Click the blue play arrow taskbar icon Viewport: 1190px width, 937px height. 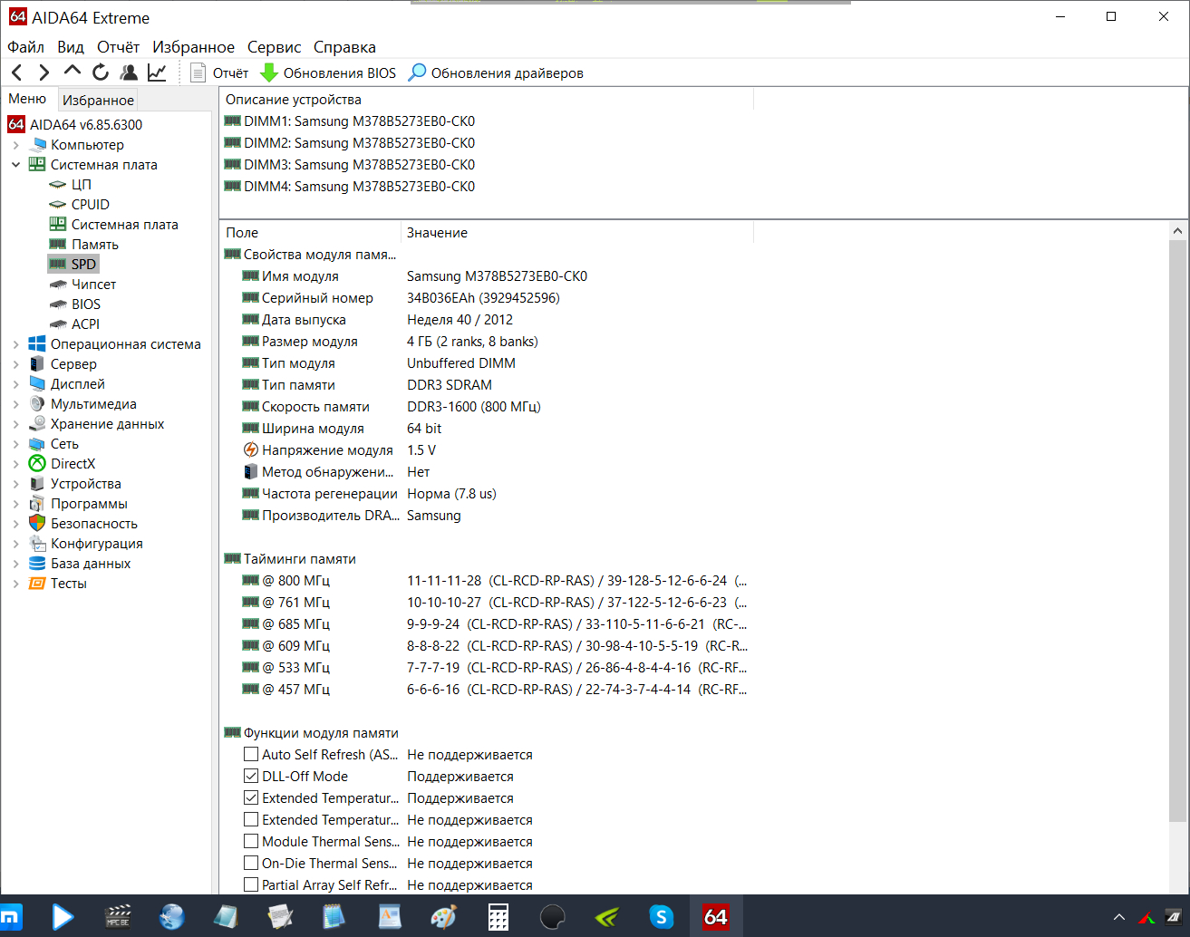[x=63, y=917]
